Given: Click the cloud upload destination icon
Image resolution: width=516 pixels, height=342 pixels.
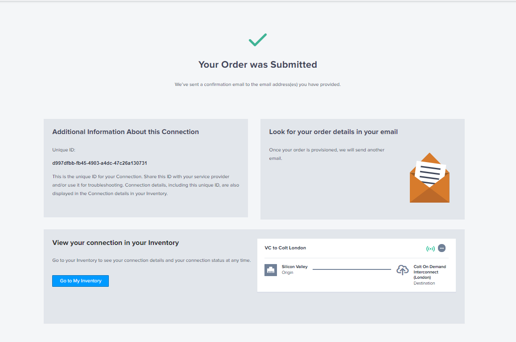Looking at the screenshot, I should [403, 269].
